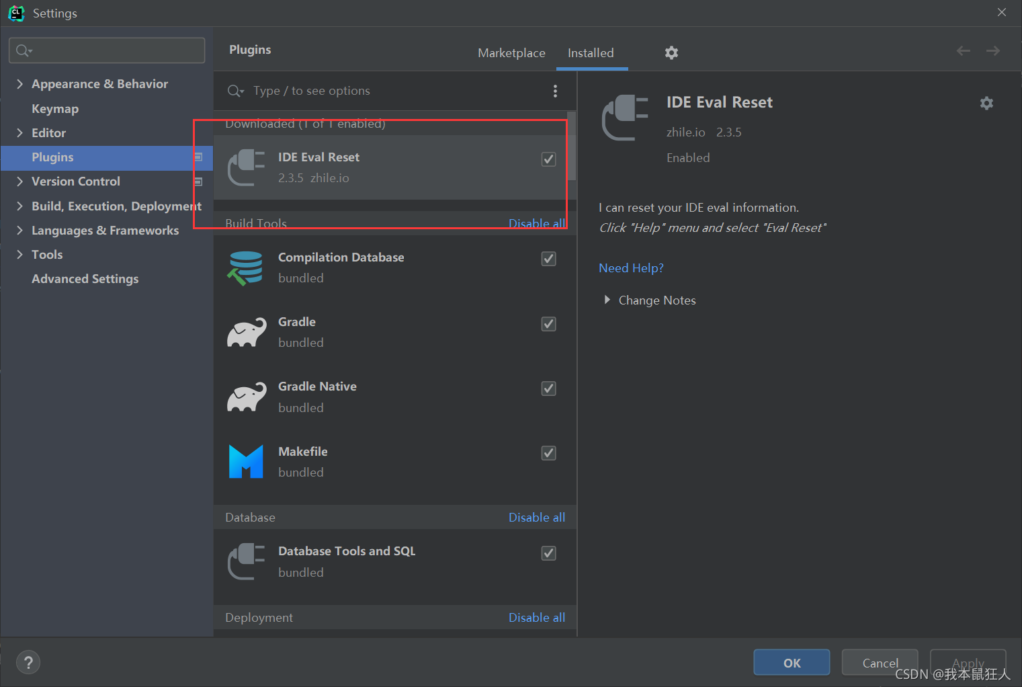Click the OK button
The width and height of the screenshot is (1022, 687).
[792, 663]
